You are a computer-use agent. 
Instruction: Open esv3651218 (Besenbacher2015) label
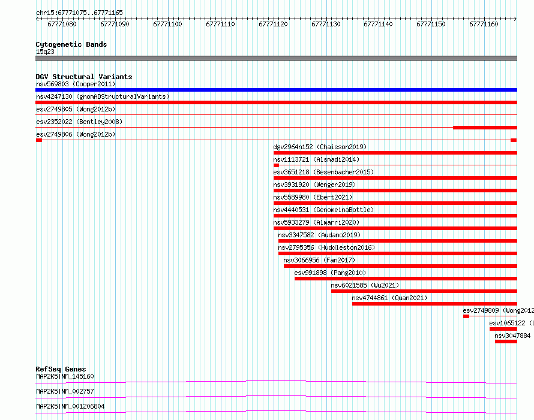(323, 172)
